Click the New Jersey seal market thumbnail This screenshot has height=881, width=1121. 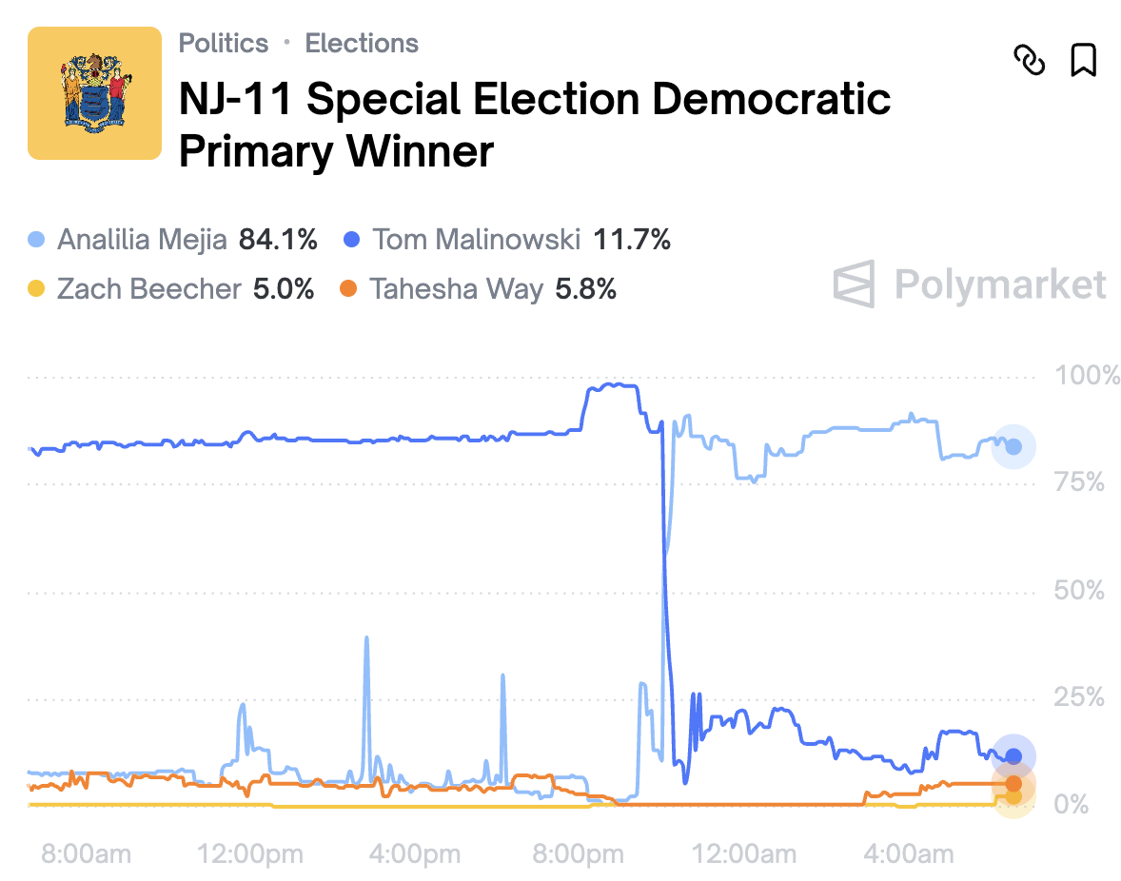pyautogui.click(x=94, y=93)
